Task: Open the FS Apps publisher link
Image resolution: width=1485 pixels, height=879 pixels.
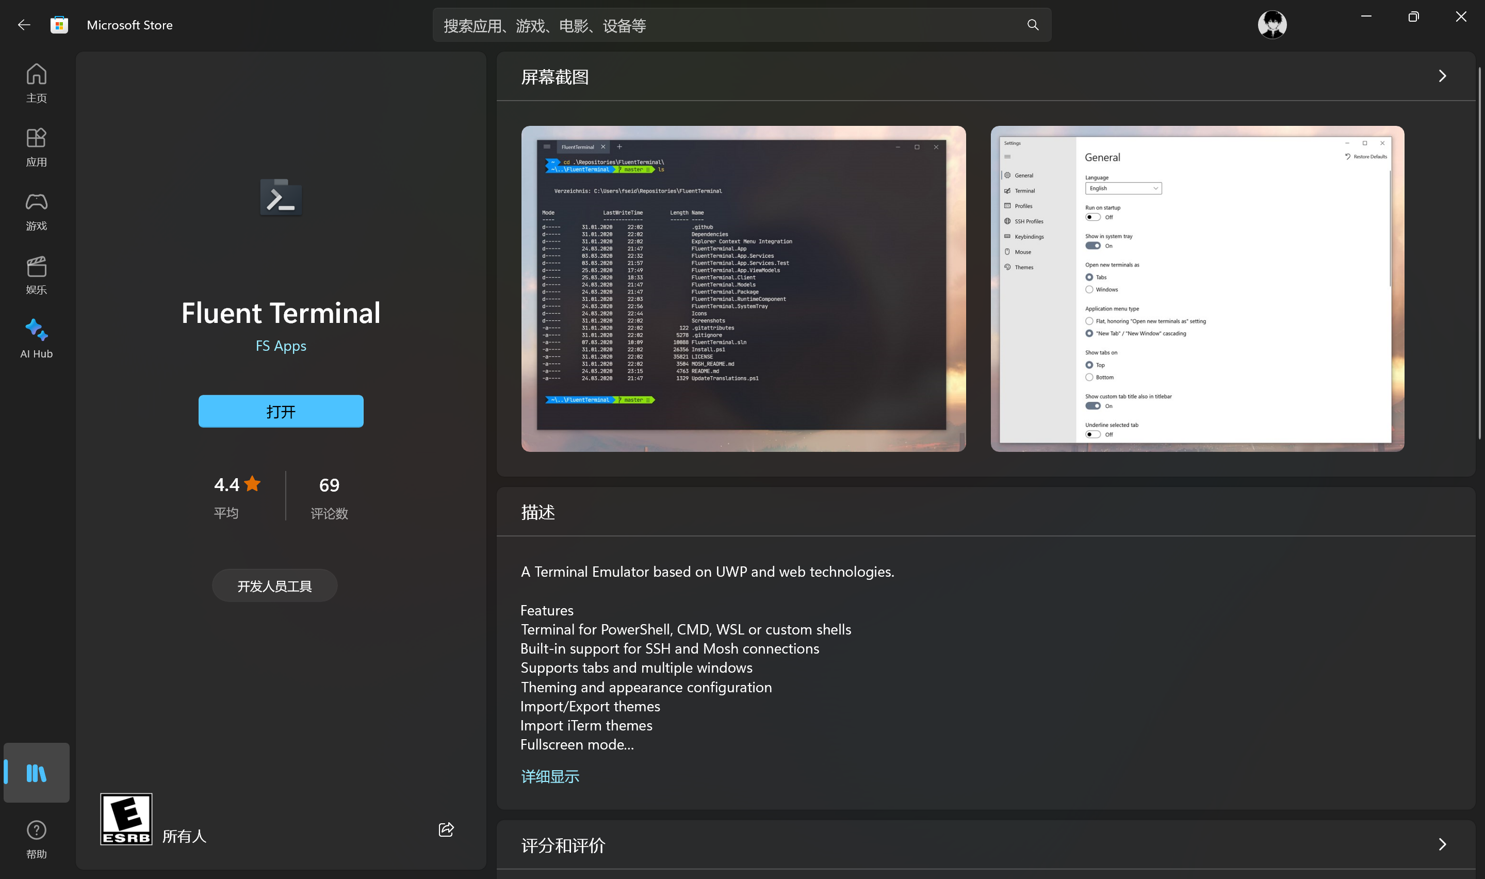Action: pyautogui.click(x=281, y=346)
